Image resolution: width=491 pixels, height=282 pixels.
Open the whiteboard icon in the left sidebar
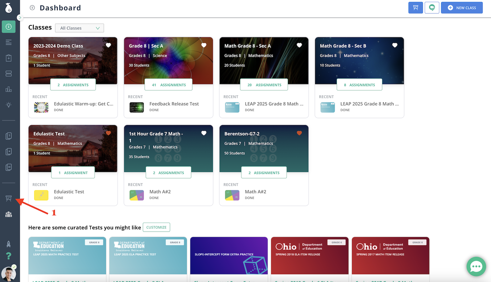(8, 199)
